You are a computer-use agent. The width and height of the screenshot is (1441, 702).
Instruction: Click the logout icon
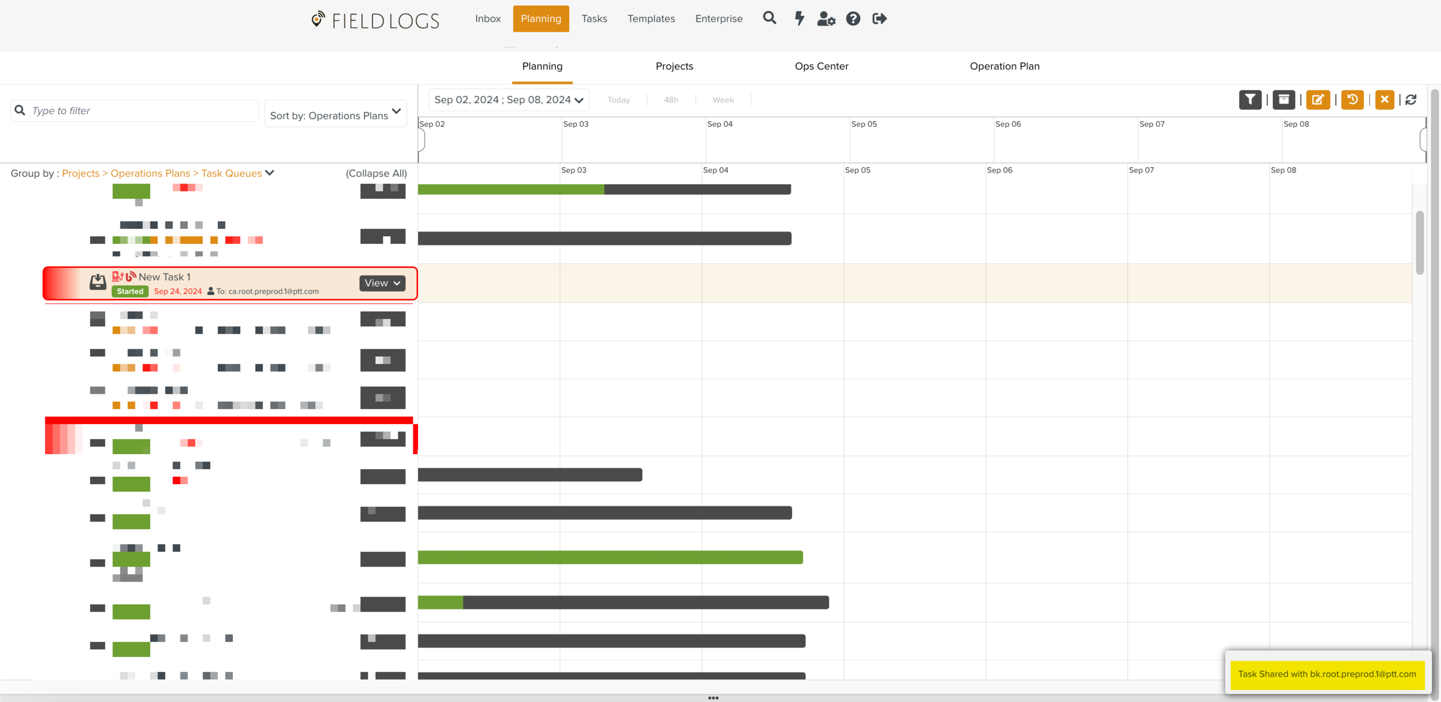[x=879, y=18]
